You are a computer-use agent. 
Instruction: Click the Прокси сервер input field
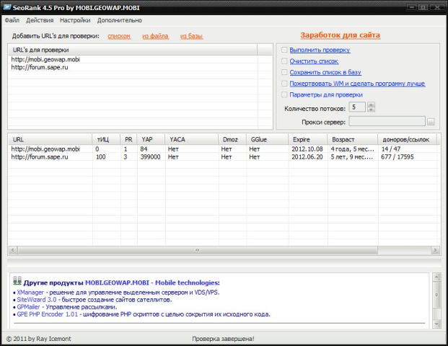coord(387,122)
